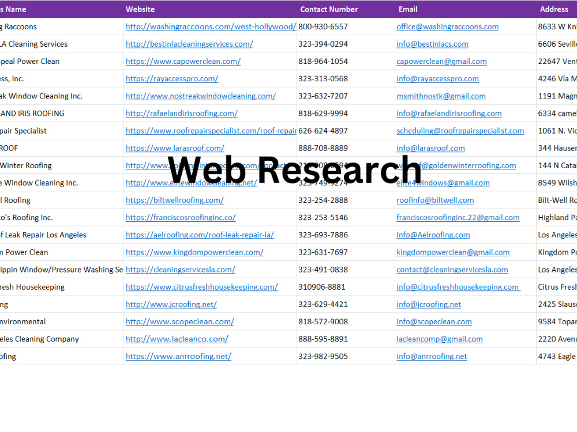The width and height of the screenshot is (577, 432).
Task: Click email info@rafaelandirisroofing.com
Action: pos(449,113)
